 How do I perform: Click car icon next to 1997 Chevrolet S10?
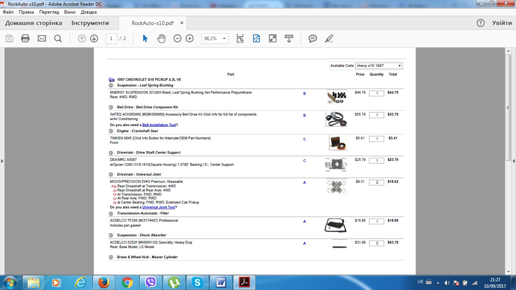tap(112, 80)
